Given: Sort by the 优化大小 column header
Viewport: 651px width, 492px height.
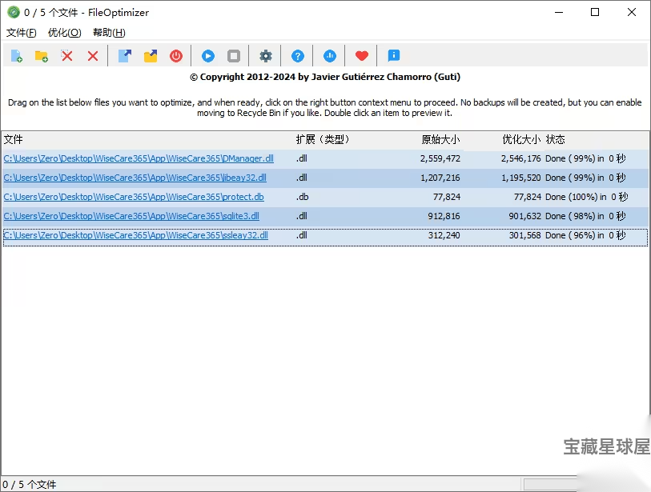Looking at the screenshot, I should pyautogui.click(x=521, y=139).
